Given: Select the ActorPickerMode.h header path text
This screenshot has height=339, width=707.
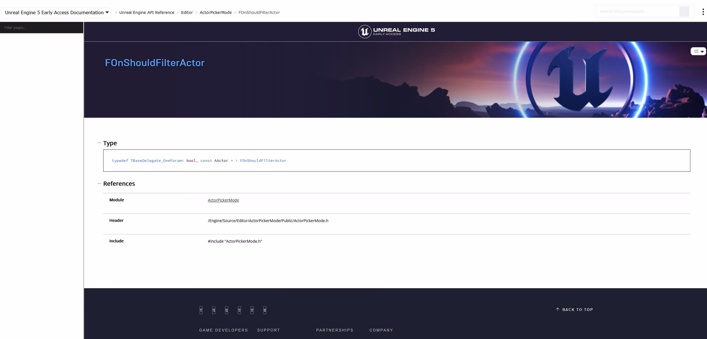Looking at the screenshot, I should coord(268,221).
